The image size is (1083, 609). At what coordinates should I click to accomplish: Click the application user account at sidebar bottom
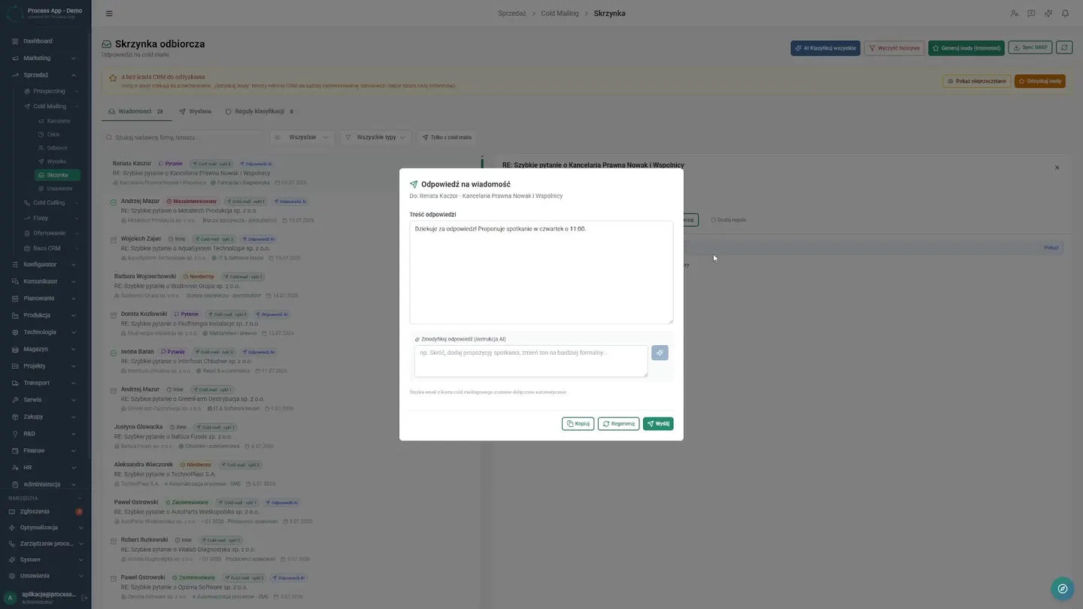coord(42,597)
